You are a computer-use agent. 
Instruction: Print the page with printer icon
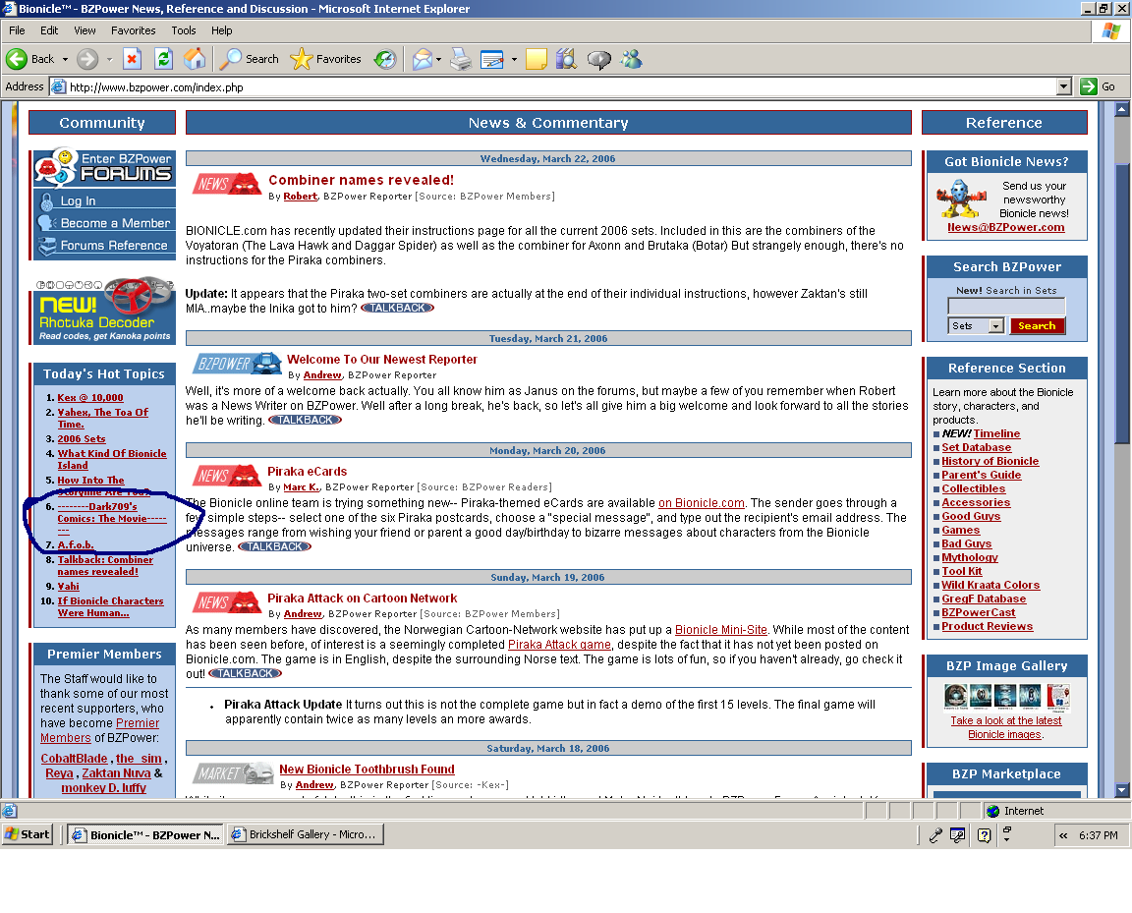coord(461,59)
